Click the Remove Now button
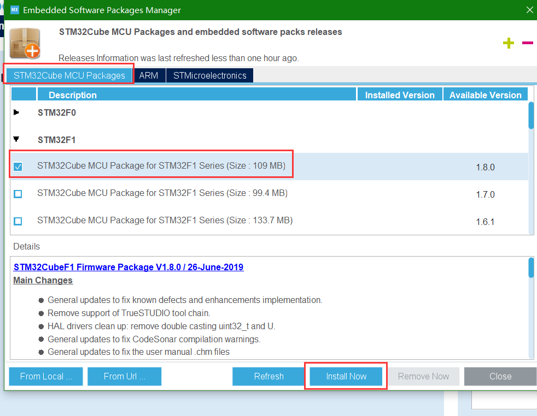This screenshot has width=537, height=416. coord(423,376)
